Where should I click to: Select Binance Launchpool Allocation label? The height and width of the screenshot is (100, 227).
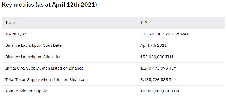(33, 57)
